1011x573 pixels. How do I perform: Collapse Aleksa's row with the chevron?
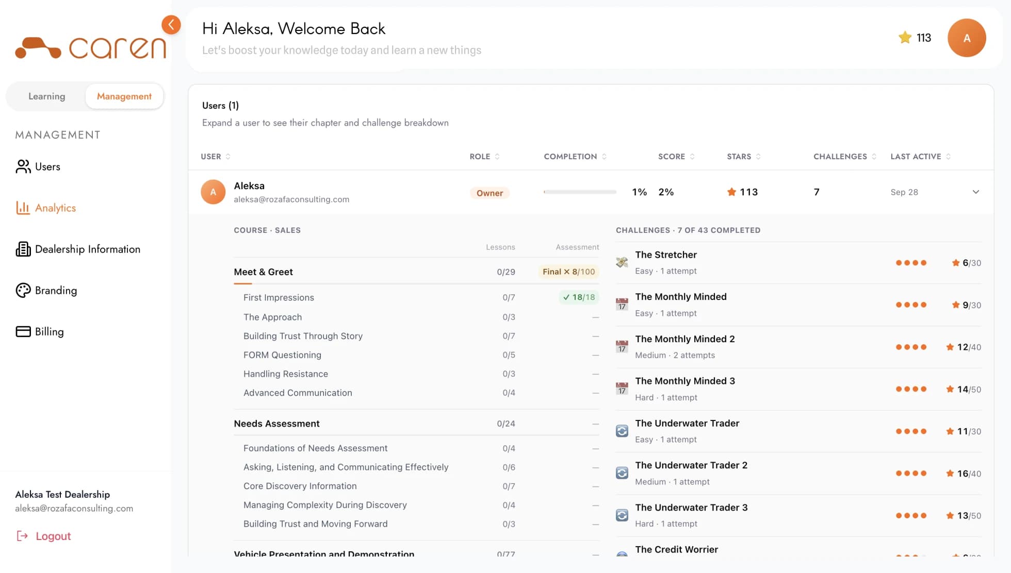click(975, 192)
